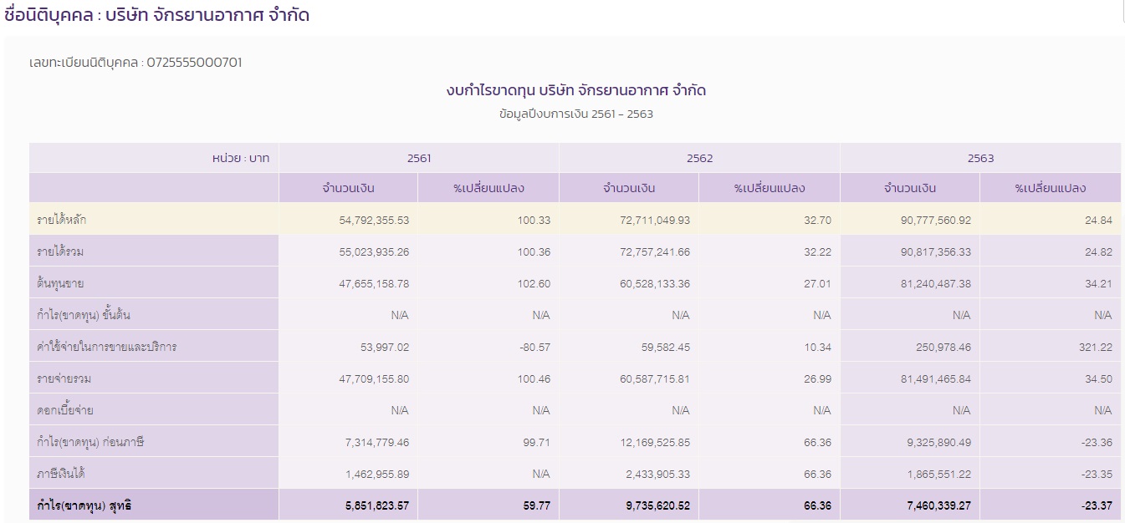1125x523 pixels.
Task: Select the %เปลี่ยนแปลง header under 2563
Action: coord(1049,188)
